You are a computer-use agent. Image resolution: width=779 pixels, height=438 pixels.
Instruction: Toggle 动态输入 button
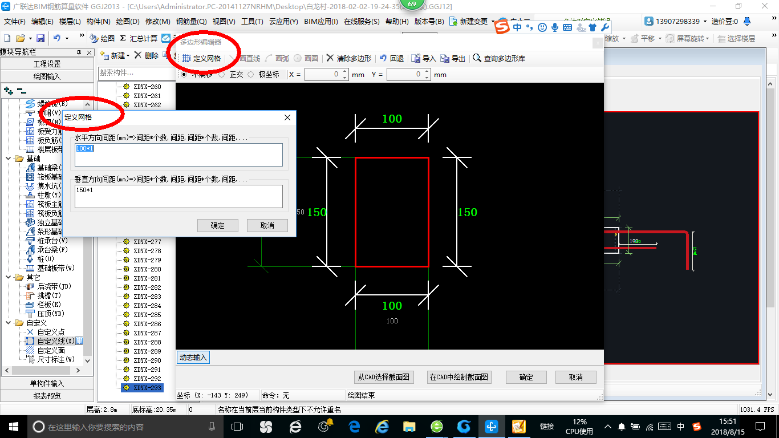(193, 358)
